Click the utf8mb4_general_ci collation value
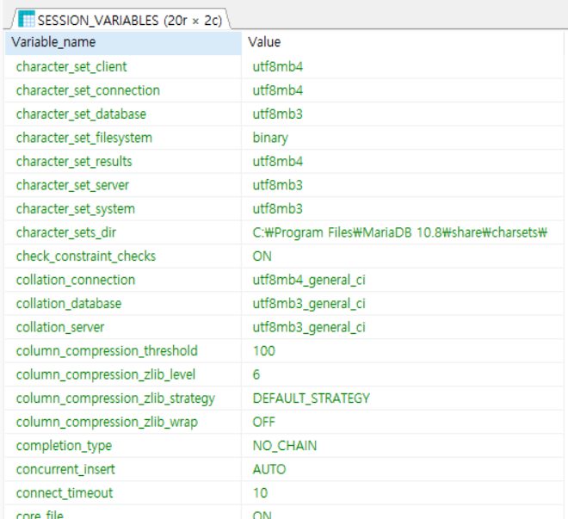This screenshot has height=519, width=568. [x=403, y=280]
